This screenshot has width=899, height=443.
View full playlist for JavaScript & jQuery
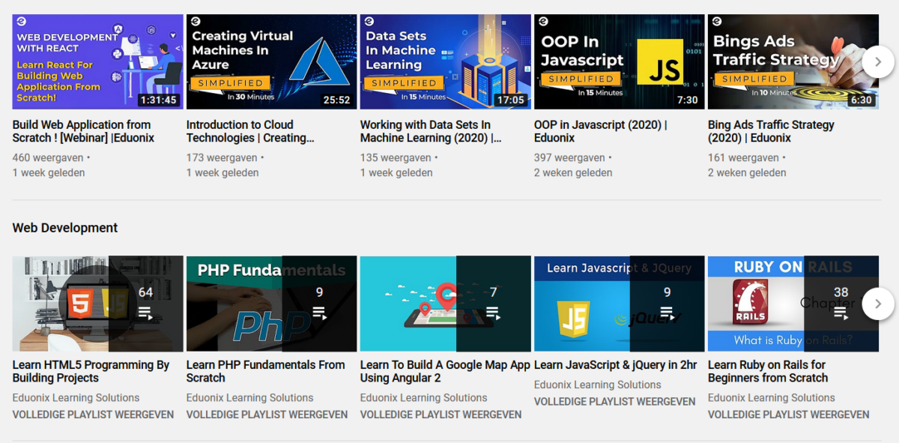coord(614,402)
